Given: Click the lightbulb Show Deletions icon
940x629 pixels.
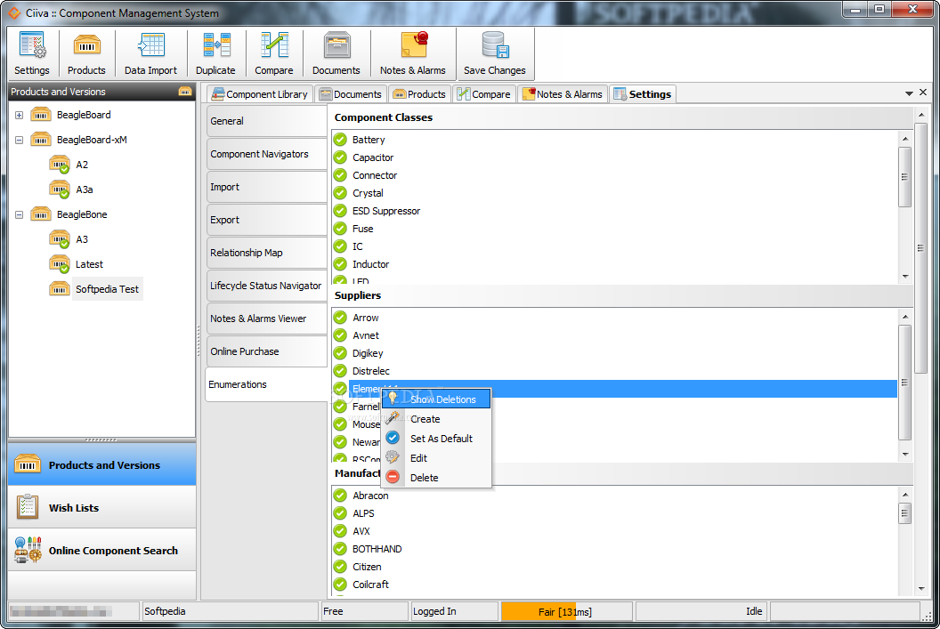Looking at the screenshot, I should tap(393, 399).
